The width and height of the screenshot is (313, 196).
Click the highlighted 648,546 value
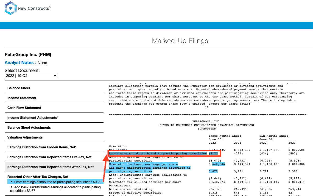coord(218,164)
